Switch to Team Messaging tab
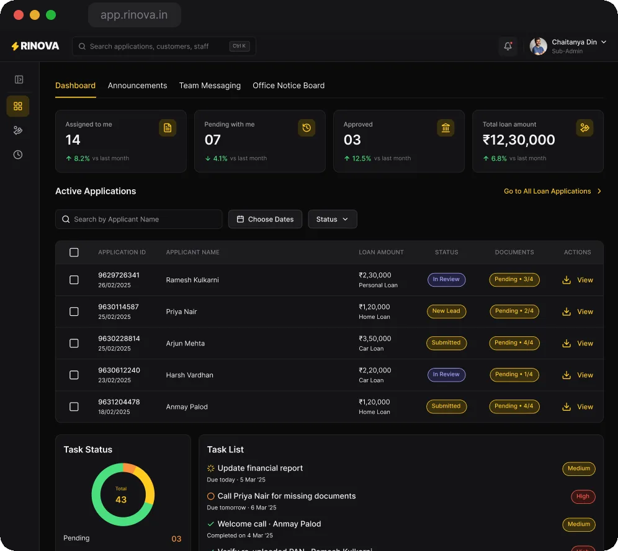Screen dimensions: 618x551 (x=210, y=86)
